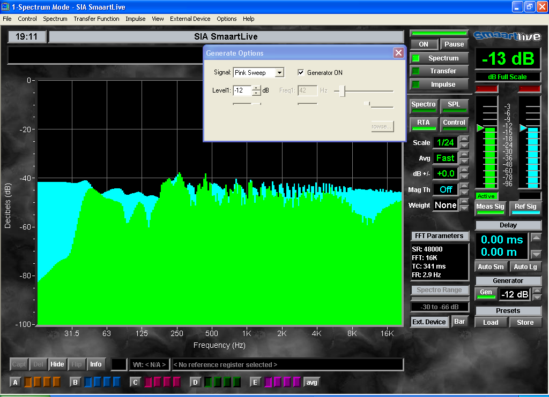
Task: Open the SPL meter button
Action: point(454,105)
